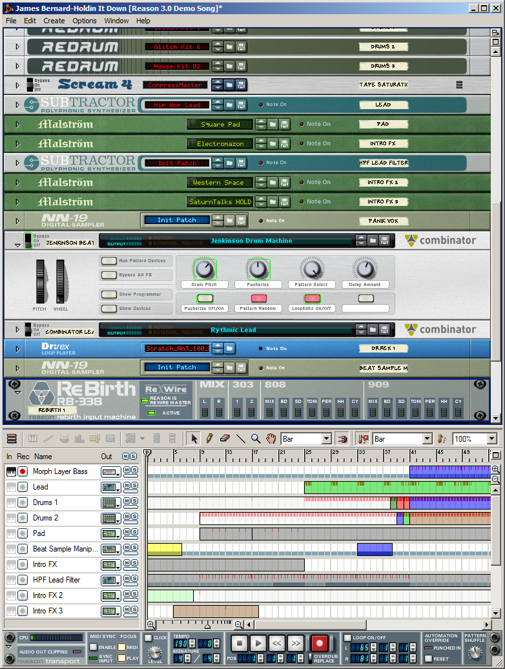Image resolution: width=505 pixels, height=669 pixels.
Task: Toggle record enable on Morph Layer Bass
Action: pos(23,471)
